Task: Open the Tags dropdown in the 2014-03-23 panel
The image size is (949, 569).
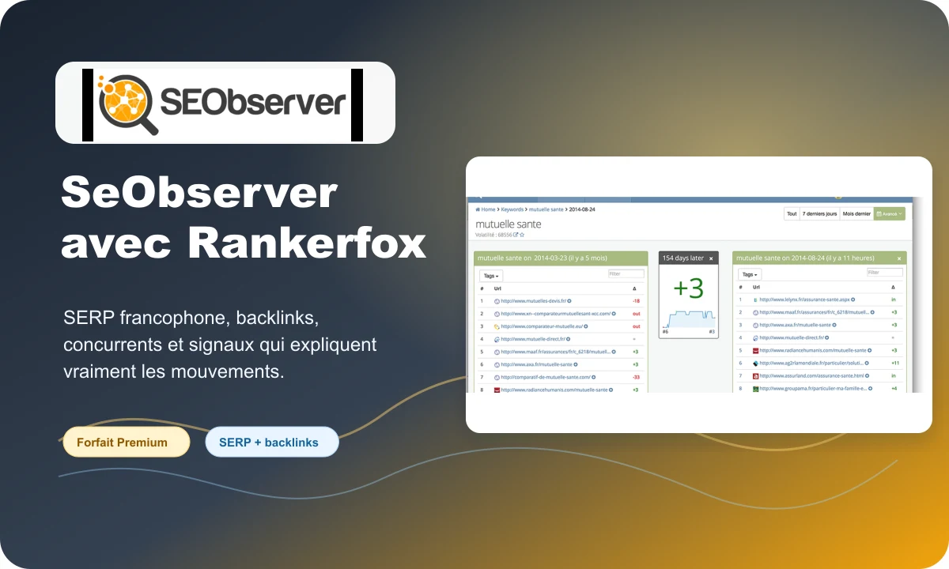Action: pos(491,276)
